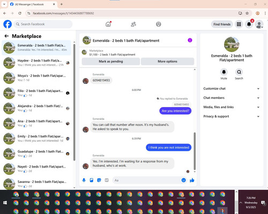This screenshot has height=214, width=268.
Task: Expand Media, files and links section
Action: (x=232, y=107)
